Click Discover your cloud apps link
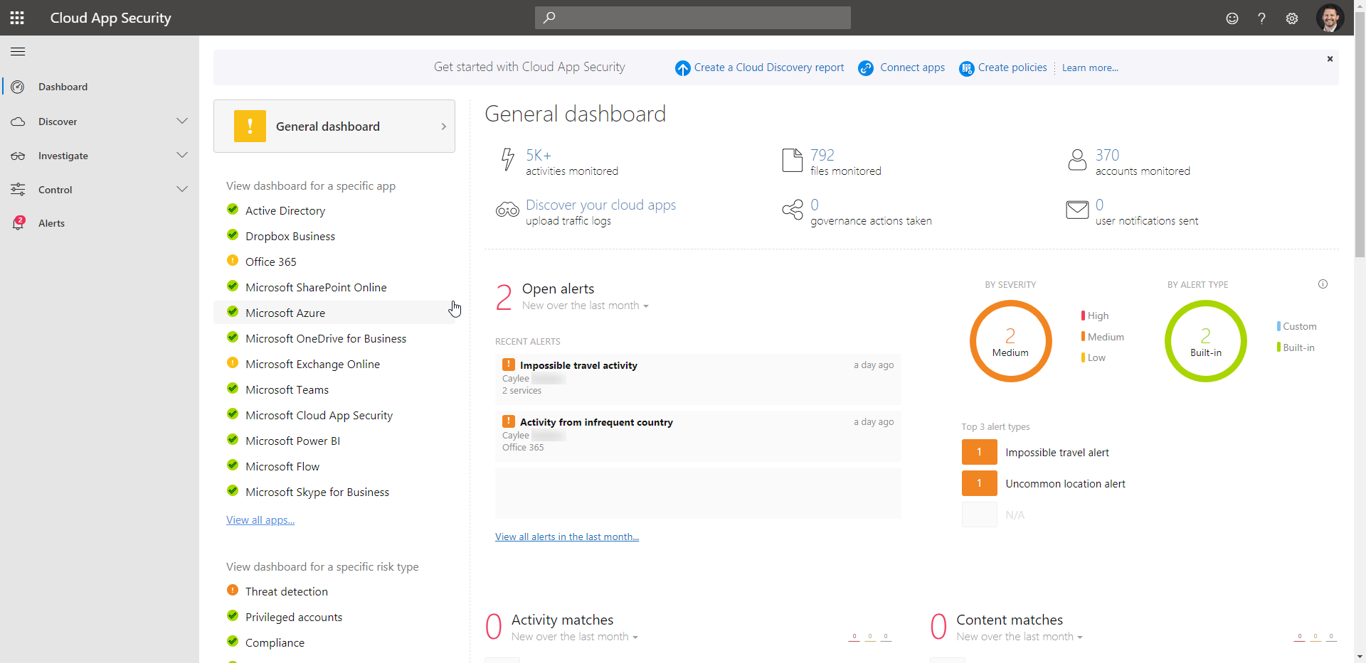The image size is (1366, 663). [600, 205]
